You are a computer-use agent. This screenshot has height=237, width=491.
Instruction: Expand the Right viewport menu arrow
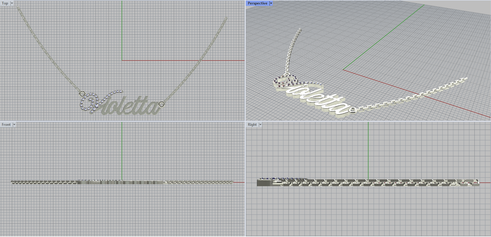260,125
